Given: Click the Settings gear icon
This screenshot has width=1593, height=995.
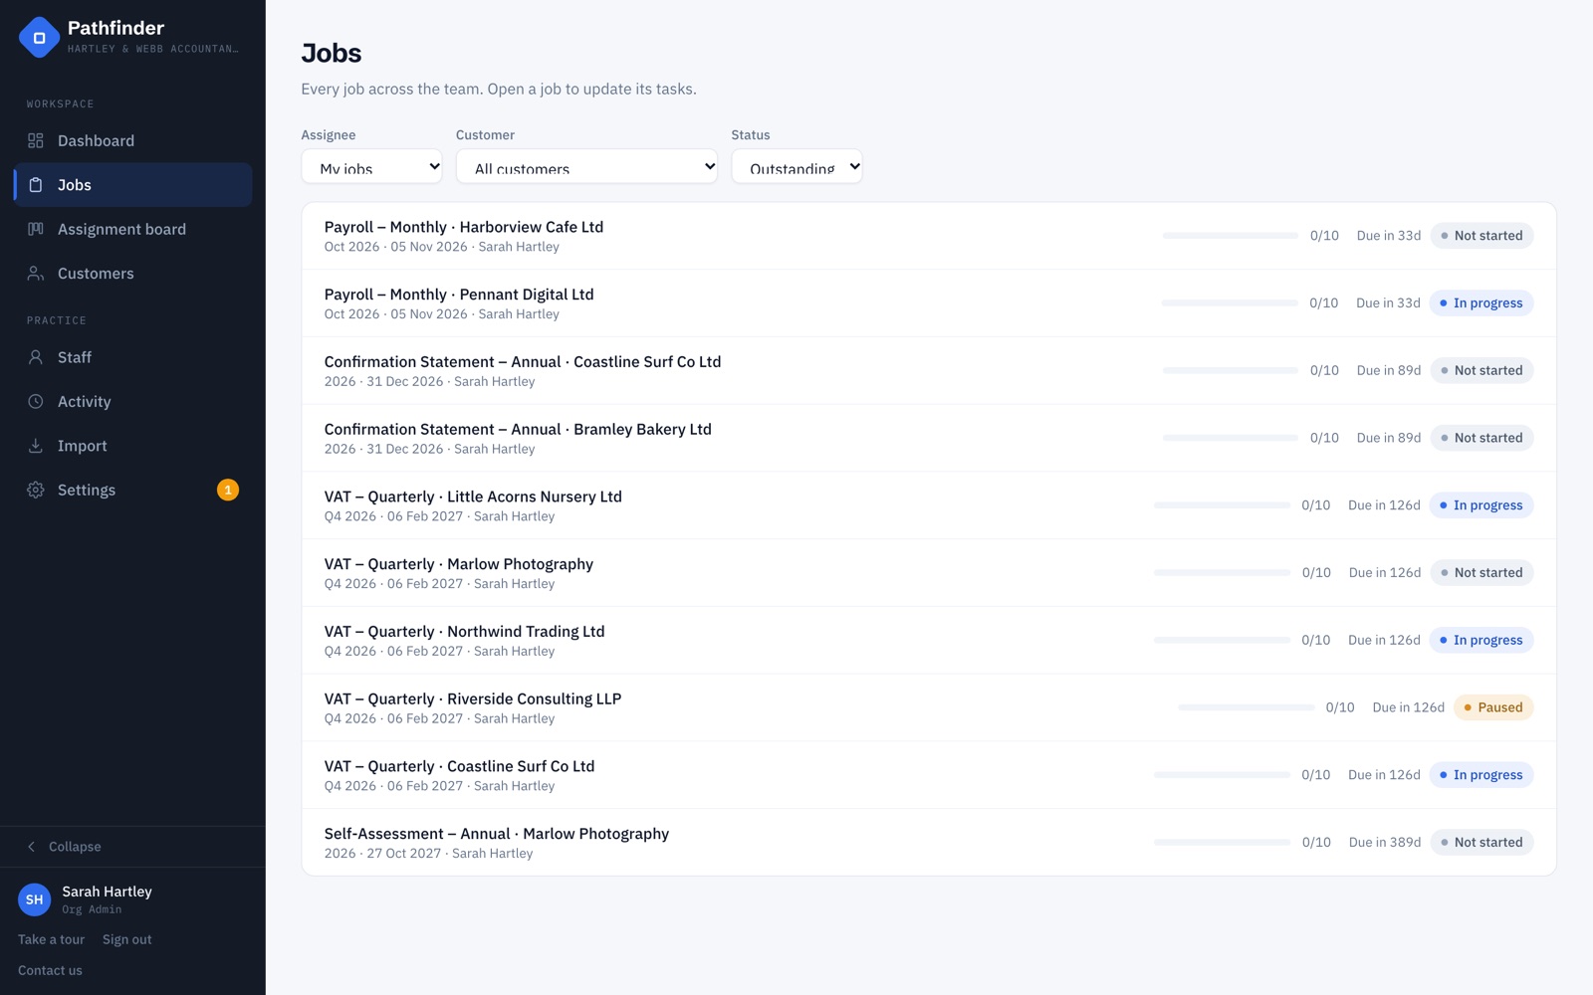Looking at the screenshot, I should 36,491.
